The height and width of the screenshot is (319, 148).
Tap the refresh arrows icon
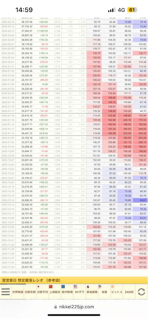pos(141,292)
